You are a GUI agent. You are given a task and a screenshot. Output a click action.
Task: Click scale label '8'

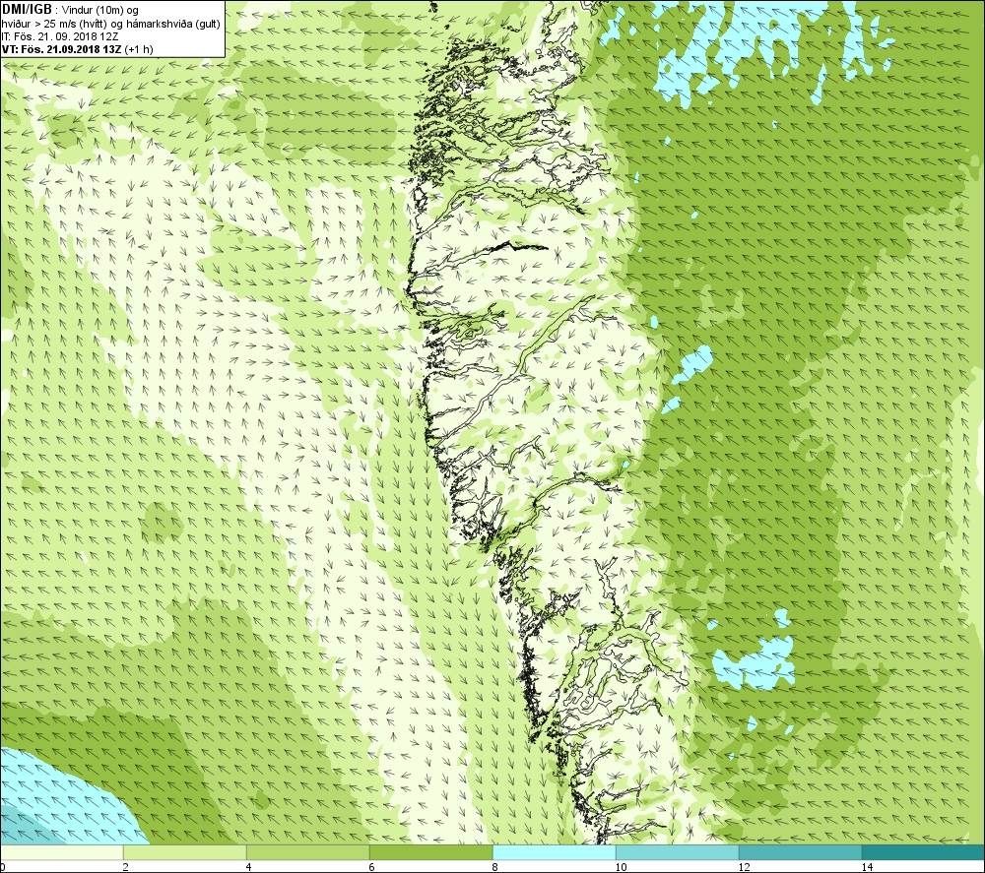pos(495,867)
